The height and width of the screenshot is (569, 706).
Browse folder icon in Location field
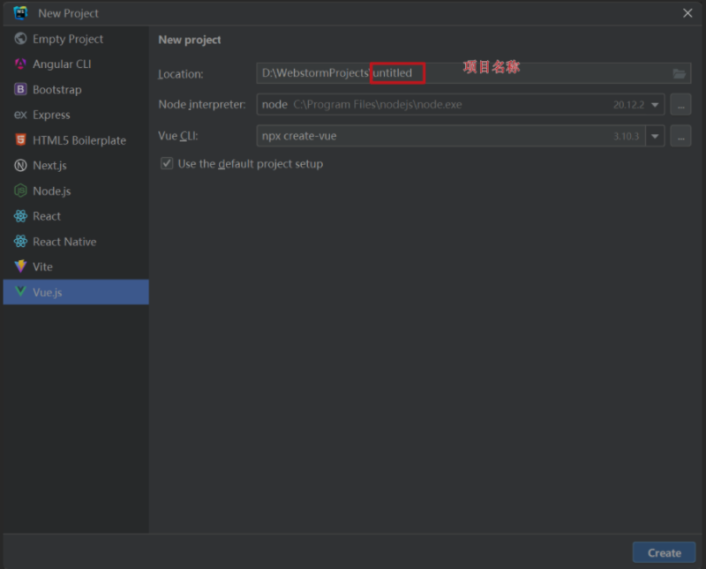(679, 73)
